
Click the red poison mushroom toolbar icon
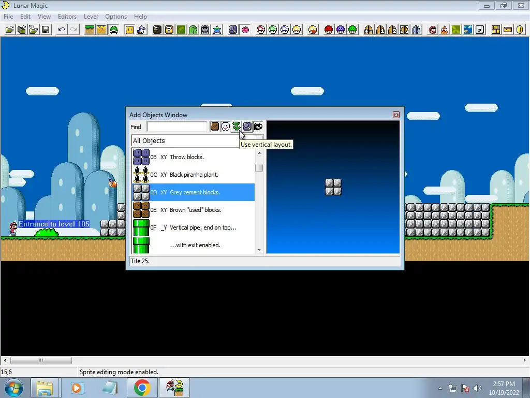[329, 30]
